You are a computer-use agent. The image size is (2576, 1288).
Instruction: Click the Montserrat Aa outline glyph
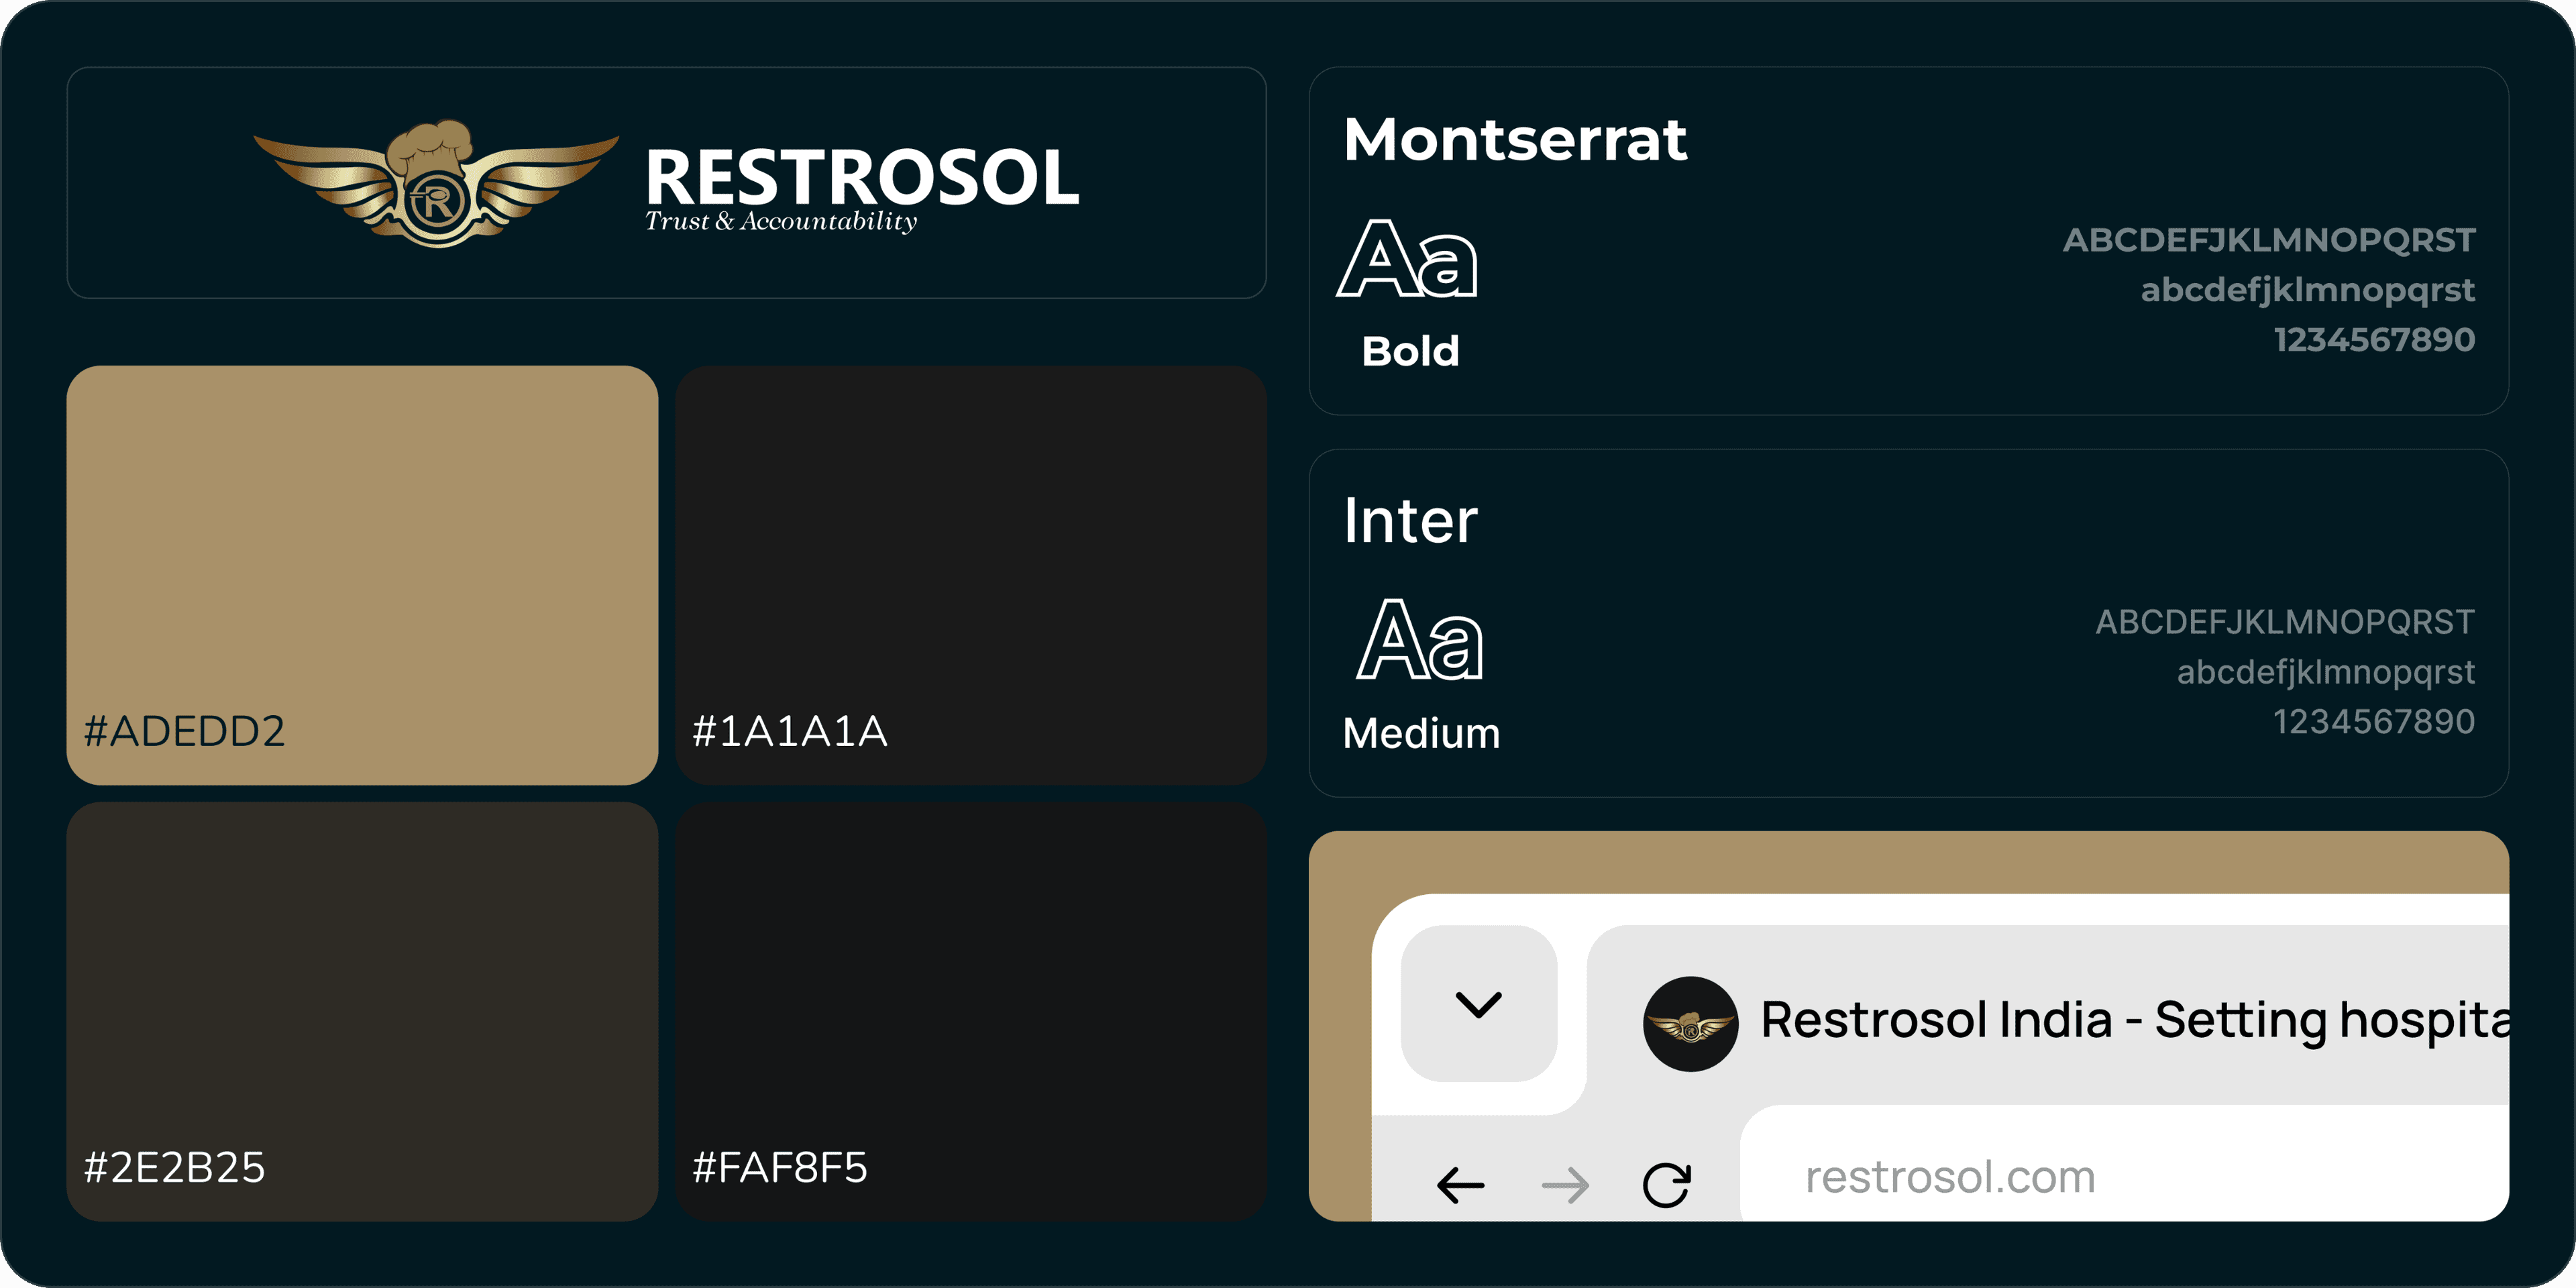click(x=1407, y=258)
